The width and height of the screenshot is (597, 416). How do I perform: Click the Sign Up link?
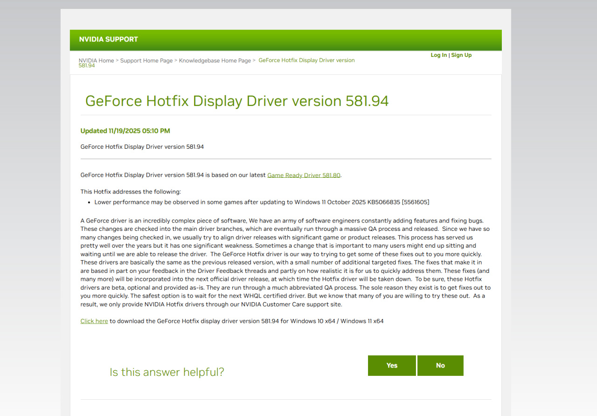[x=461, y=55]
